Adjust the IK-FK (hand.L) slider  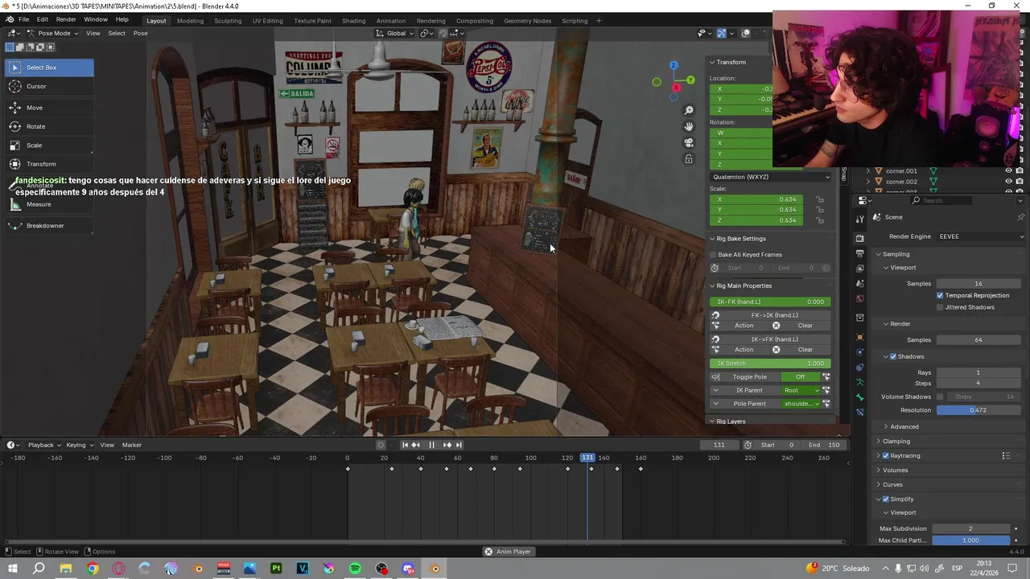point(770,302)
